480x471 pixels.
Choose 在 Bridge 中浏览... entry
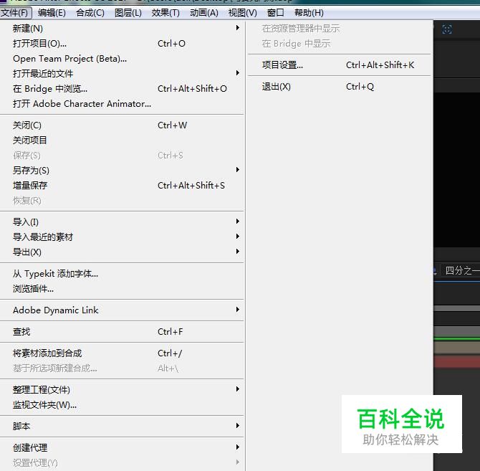122,88
